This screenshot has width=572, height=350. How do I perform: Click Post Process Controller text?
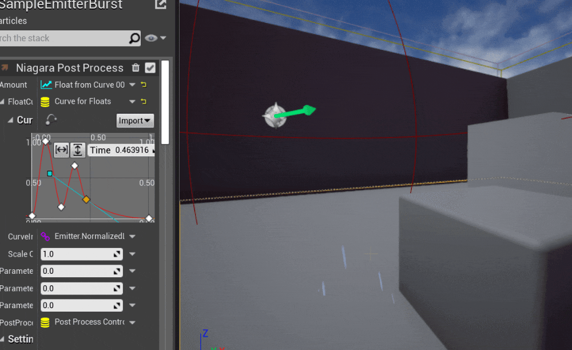[x=89, y=322]
